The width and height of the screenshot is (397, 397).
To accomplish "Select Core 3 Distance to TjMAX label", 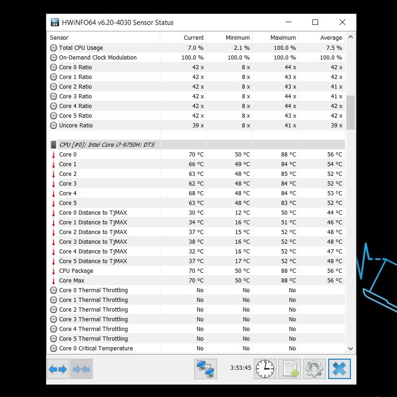I will pyautogui.click(x=93, y=242).
